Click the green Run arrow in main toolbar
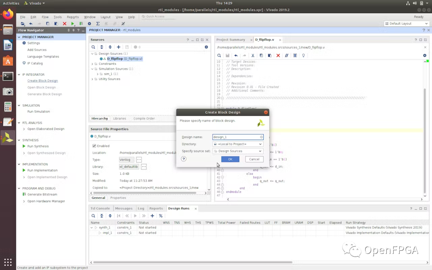432x270 pixels. tap(72, 24)
